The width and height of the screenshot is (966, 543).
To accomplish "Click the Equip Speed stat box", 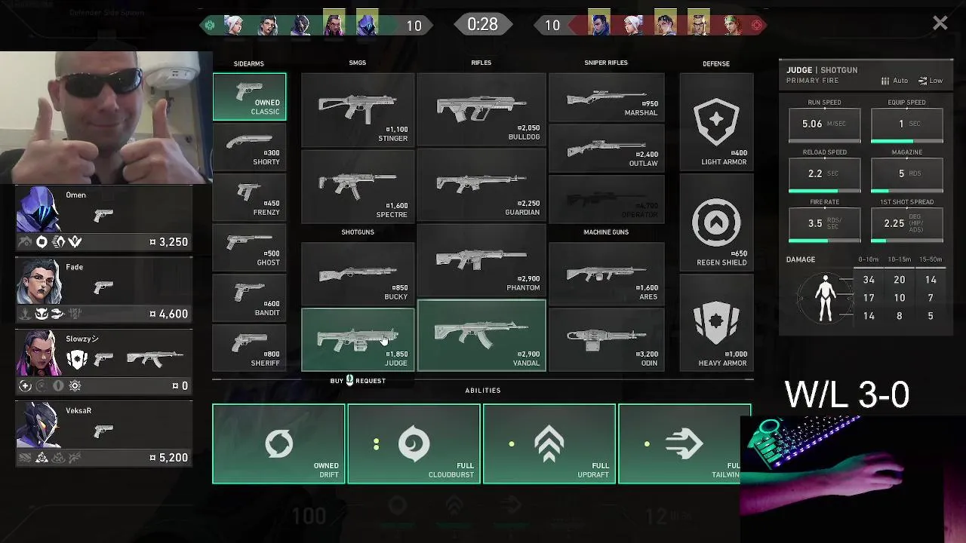I will (907, 124).
